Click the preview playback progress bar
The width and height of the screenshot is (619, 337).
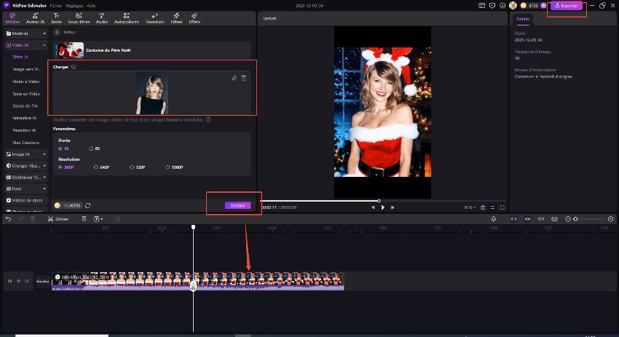[382, 201]
